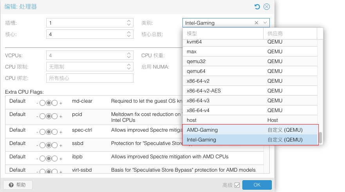
Task: Disable spec-ctrl flag with minus radio
Action: tap(42, 132)
